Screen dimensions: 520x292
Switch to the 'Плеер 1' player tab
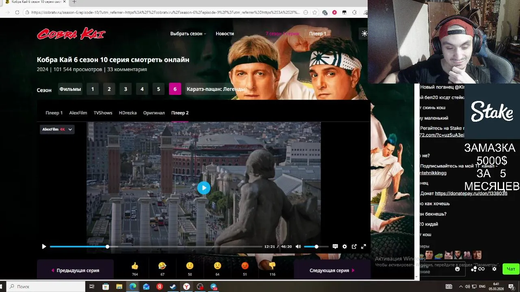pos(54,113)
